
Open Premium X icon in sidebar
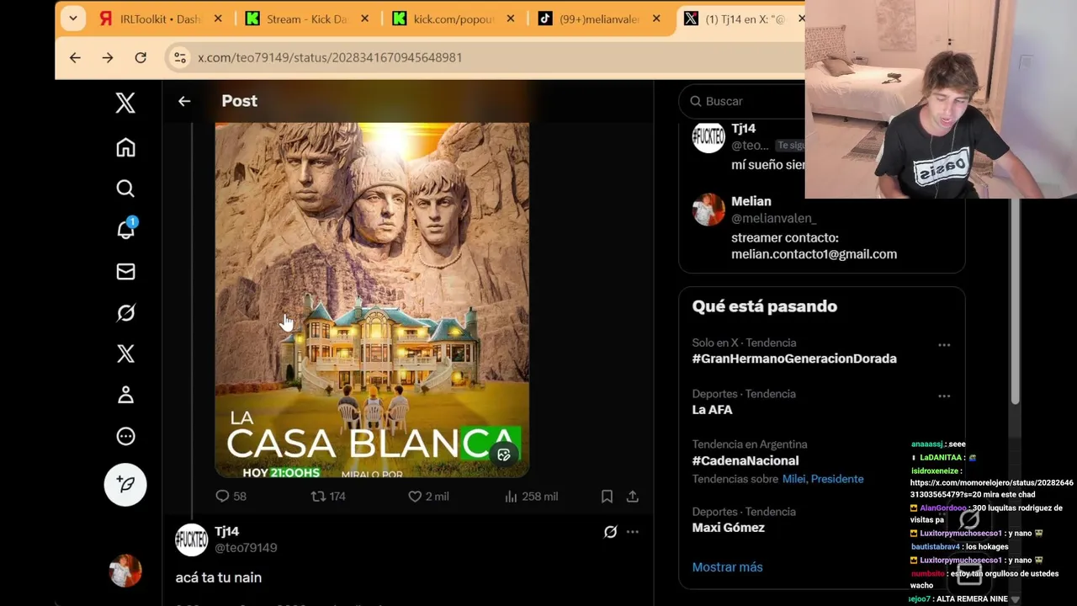click(x=125, y=353)
